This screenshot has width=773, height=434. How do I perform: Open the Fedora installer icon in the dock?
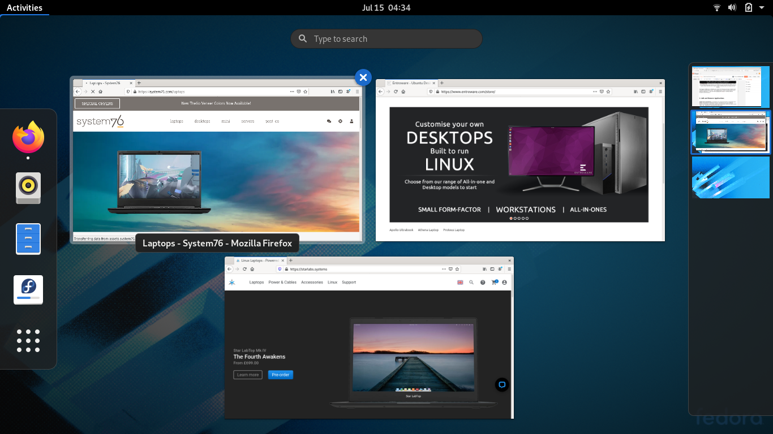pos(28,289)
